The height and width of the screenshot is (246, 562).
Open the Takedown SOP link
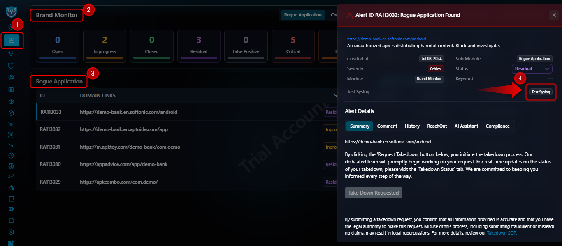[502, 233]
